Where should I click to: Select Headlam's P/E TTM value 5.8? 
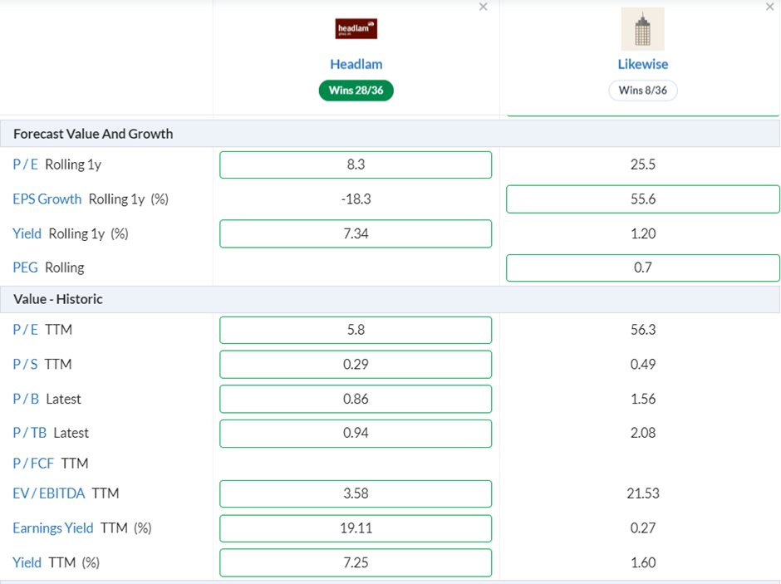[356, 330]
